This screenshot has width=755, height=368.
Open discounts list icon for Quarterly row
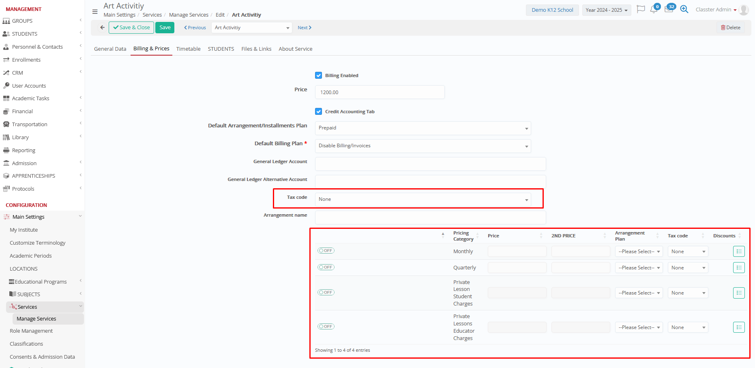[739, 268]
